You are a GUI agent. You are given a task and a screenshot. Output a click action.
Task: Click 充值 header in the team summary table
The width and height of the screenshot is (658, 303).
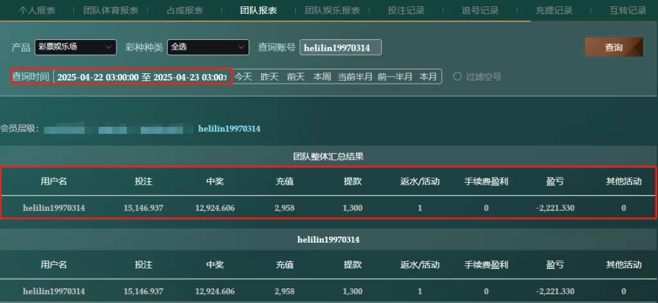click(x=285, y=181)
